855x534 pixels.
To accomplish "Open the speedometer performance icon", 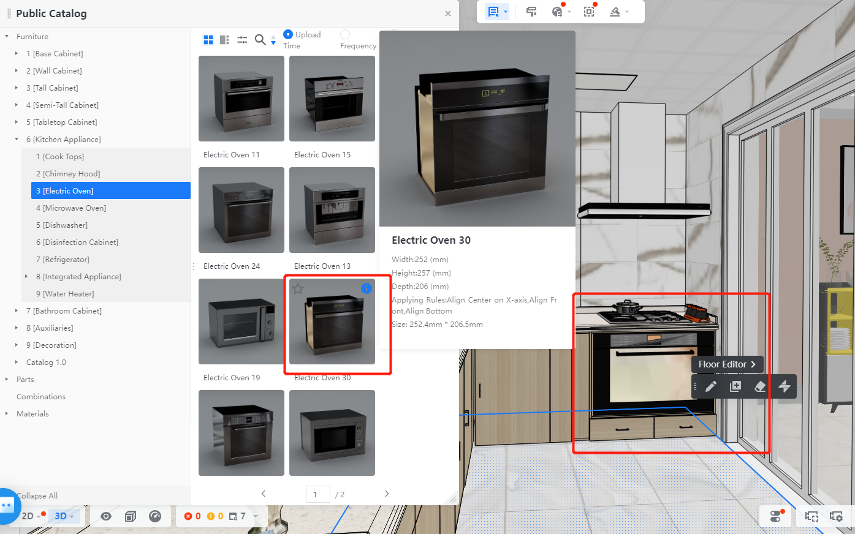I will (155, 516).
